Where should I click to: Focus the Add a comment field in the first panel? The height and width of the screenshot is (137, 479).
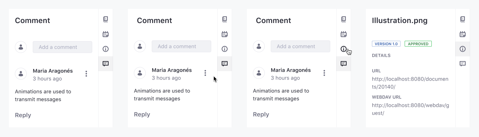[x=62, y=47]
